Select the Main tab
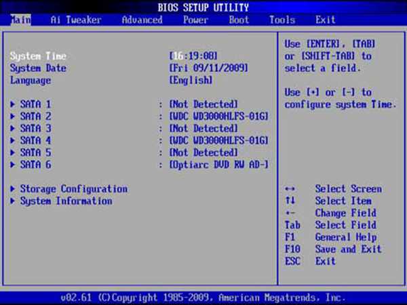 click(20, 20)
